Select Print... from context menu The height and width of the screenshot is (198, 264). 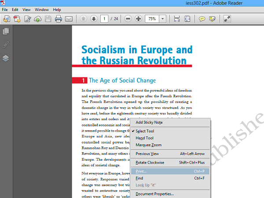pos(142,171)
